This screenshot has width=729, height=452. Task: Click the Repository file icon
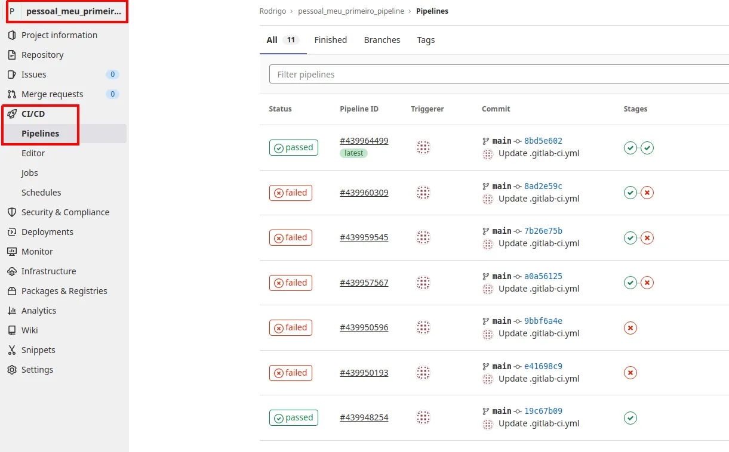click(x=12, y=55)
